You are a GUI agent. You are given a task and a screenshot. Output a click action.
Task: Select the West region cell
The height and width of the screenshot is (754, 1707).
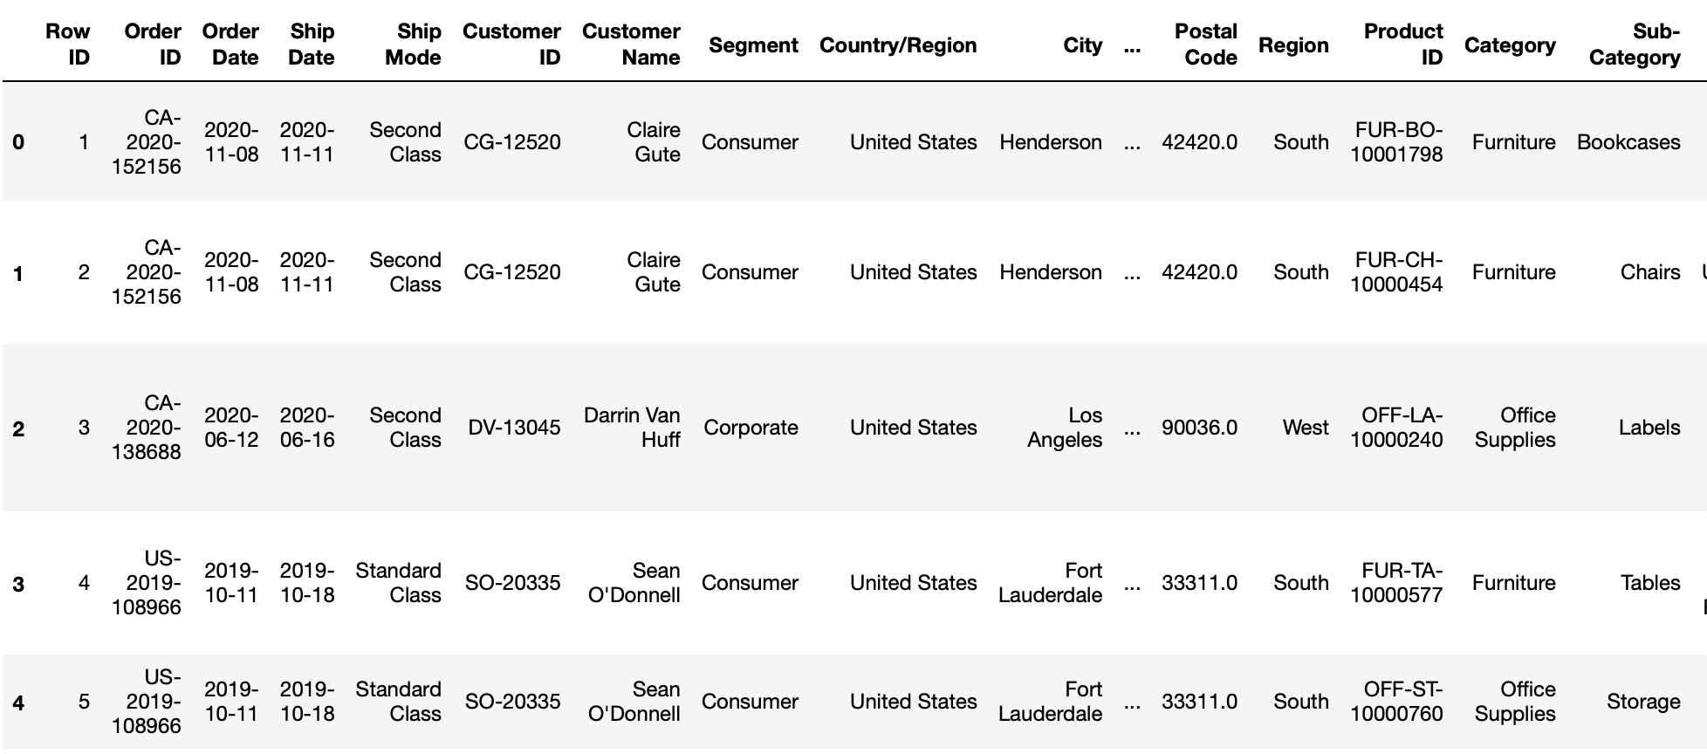click(x=1306, y=428)
